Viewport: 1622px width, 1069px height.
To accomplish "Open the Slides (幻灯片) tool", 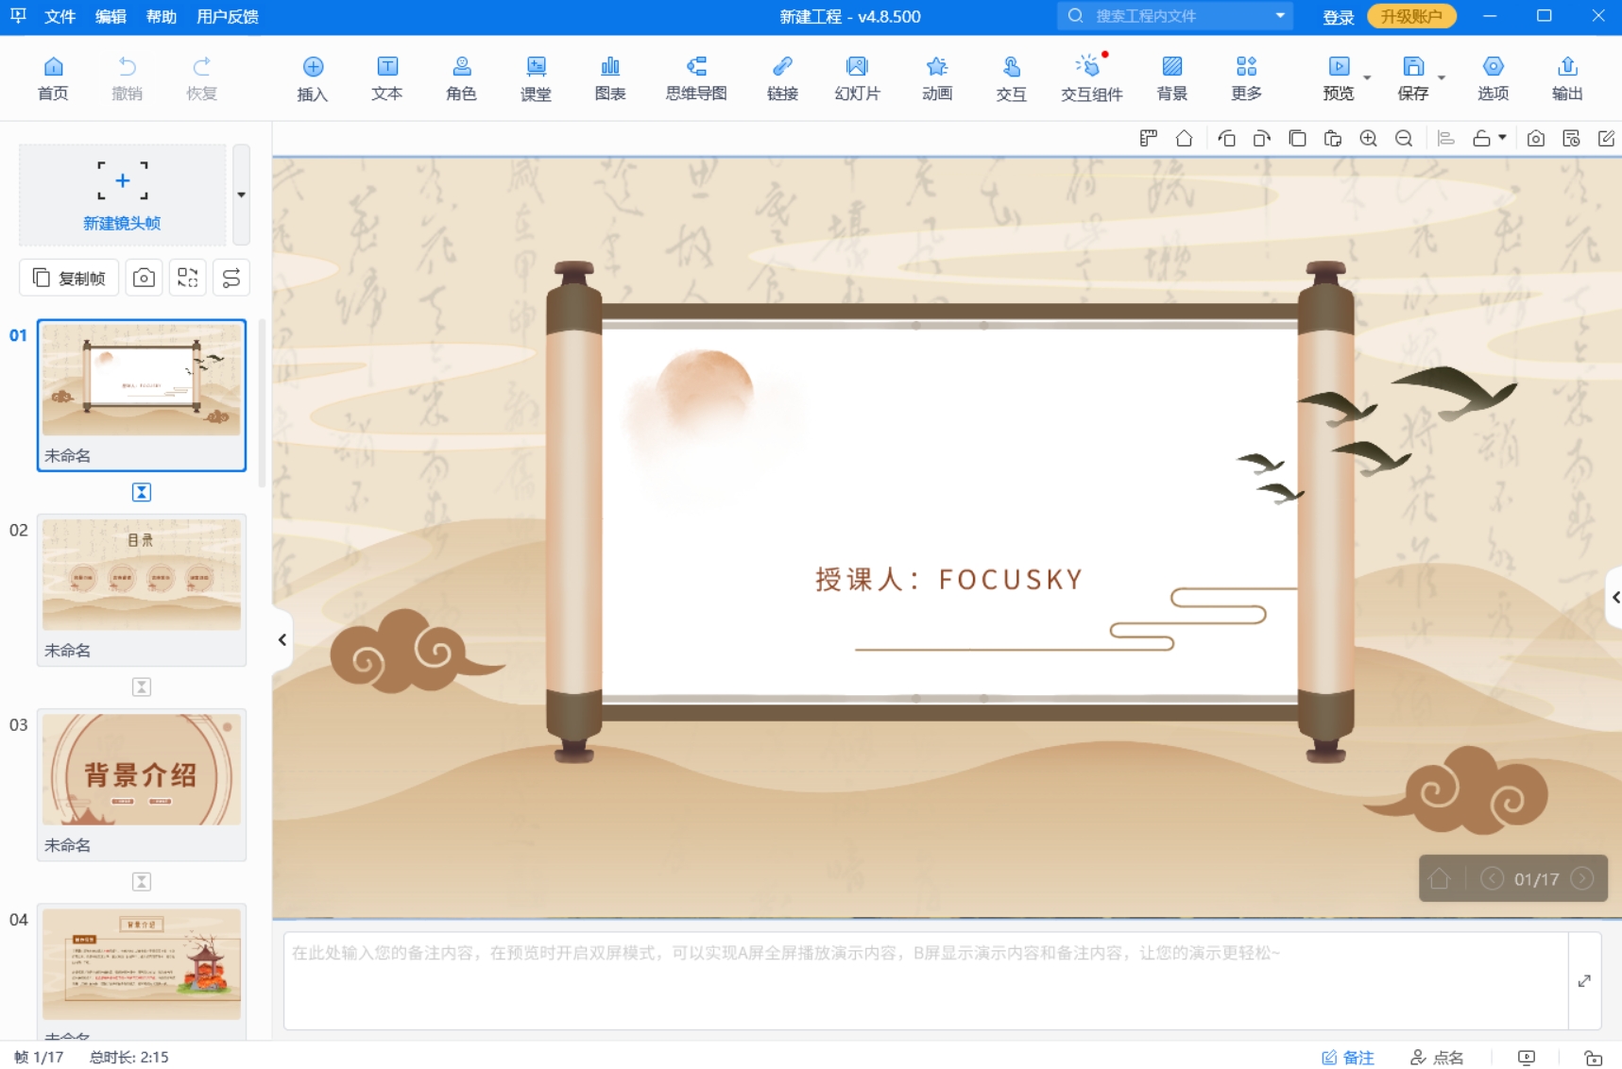I will (x=857, y=78).
